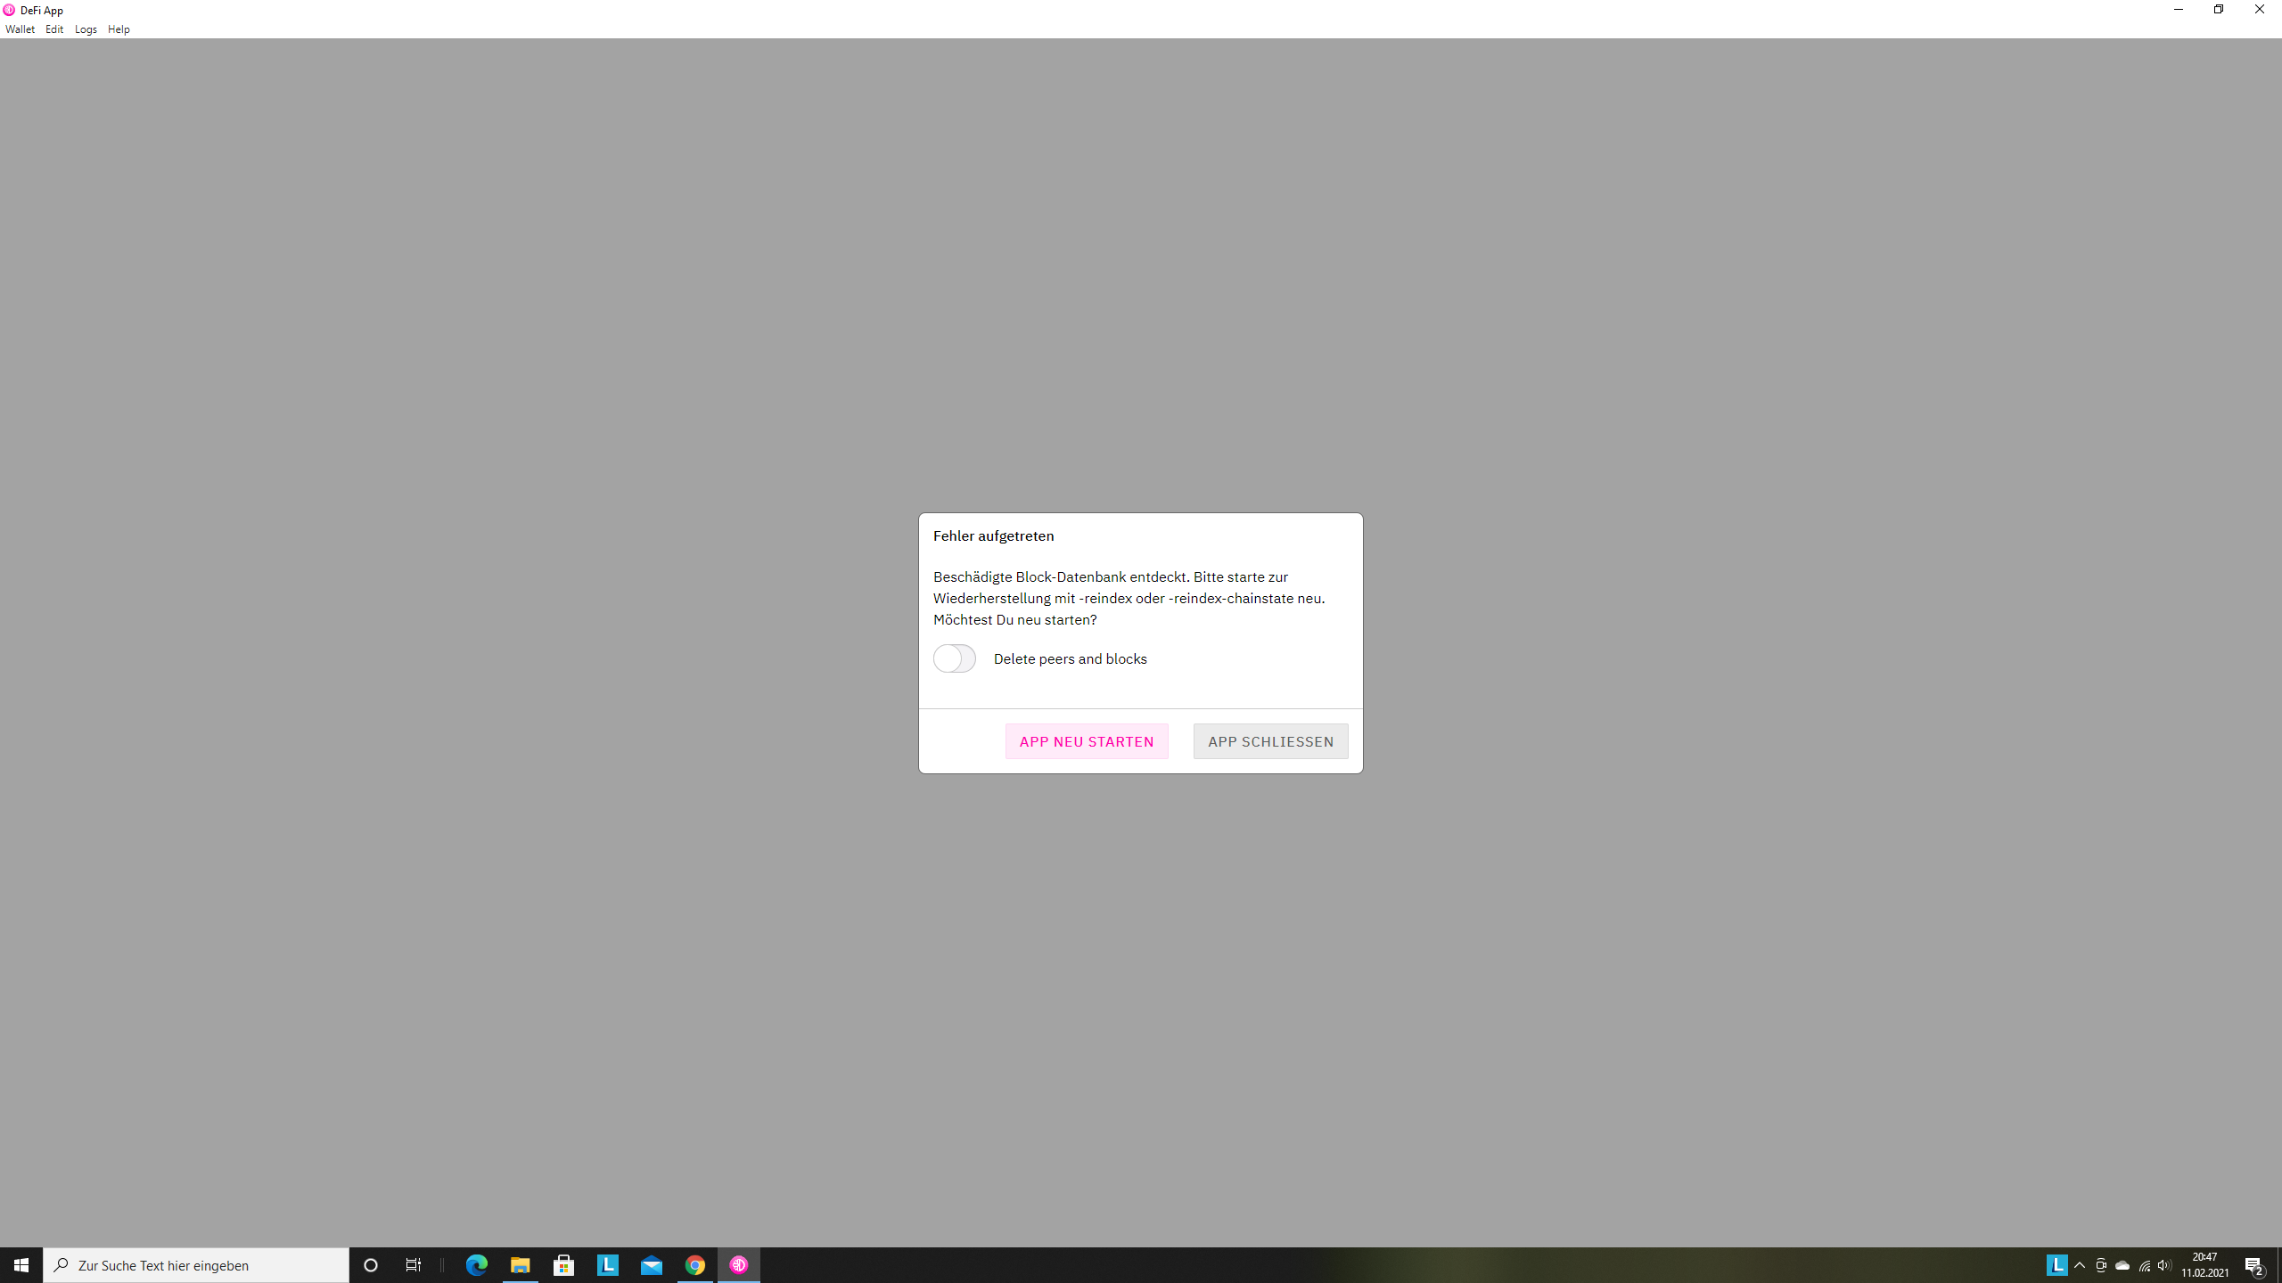Open OneDrive cloud tray icon
Screen dimensions: 2282x1283
tap(2122, 1265)
